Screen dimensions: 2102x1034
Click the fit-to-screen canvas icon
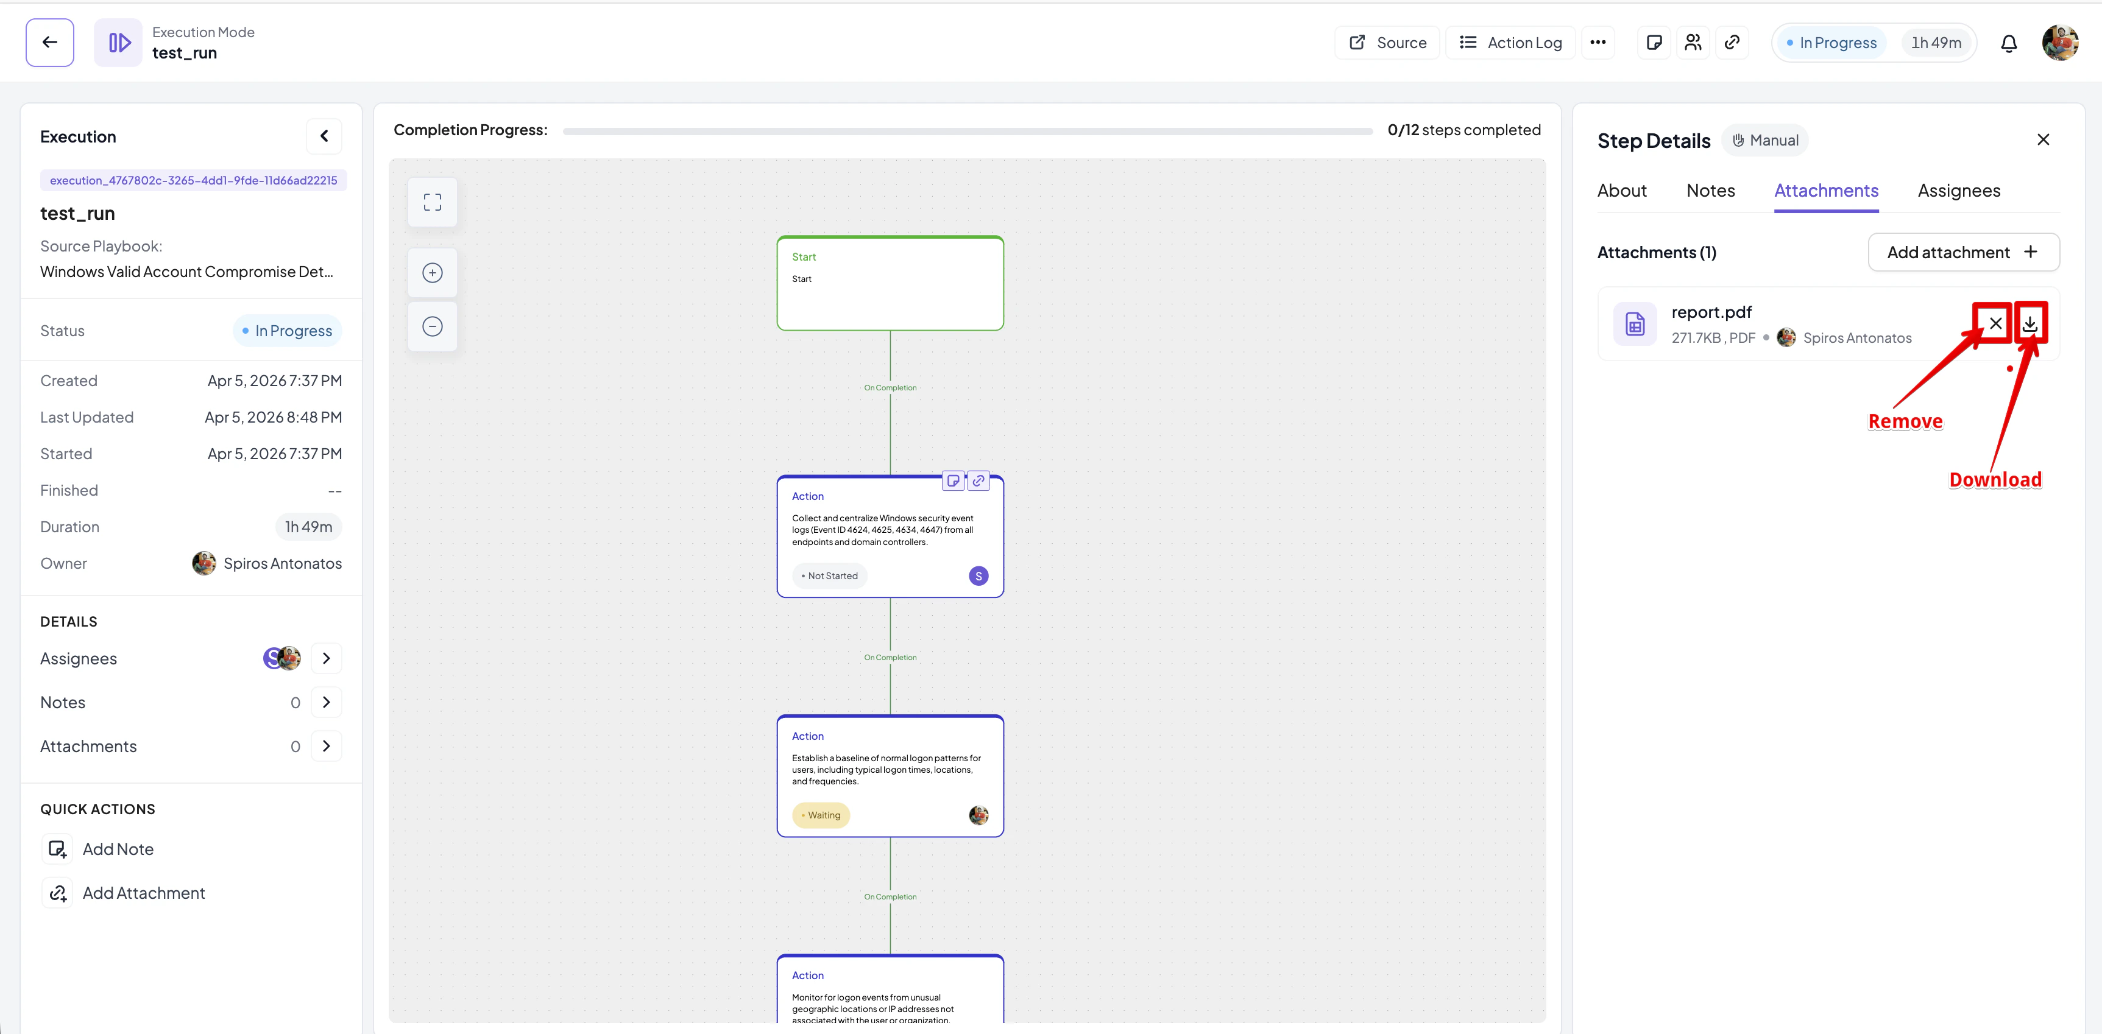tap(433, 202)
